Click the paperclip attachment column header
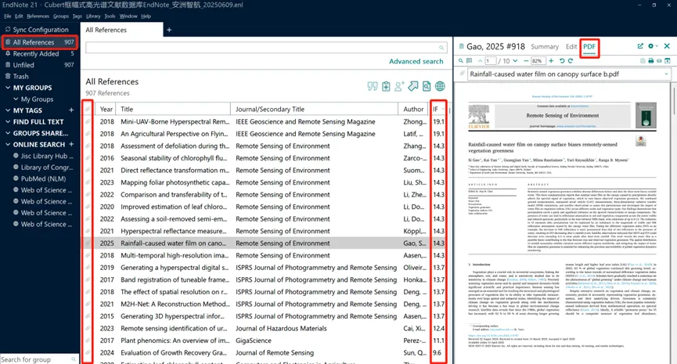 88,109
